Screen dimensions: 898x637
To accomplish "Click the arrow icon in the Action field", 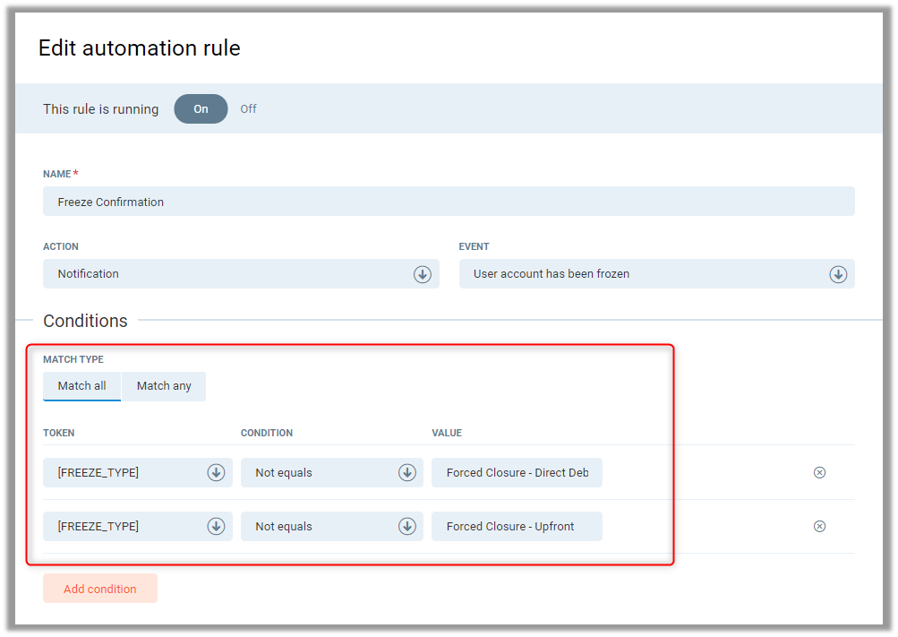I will point(423,274).
